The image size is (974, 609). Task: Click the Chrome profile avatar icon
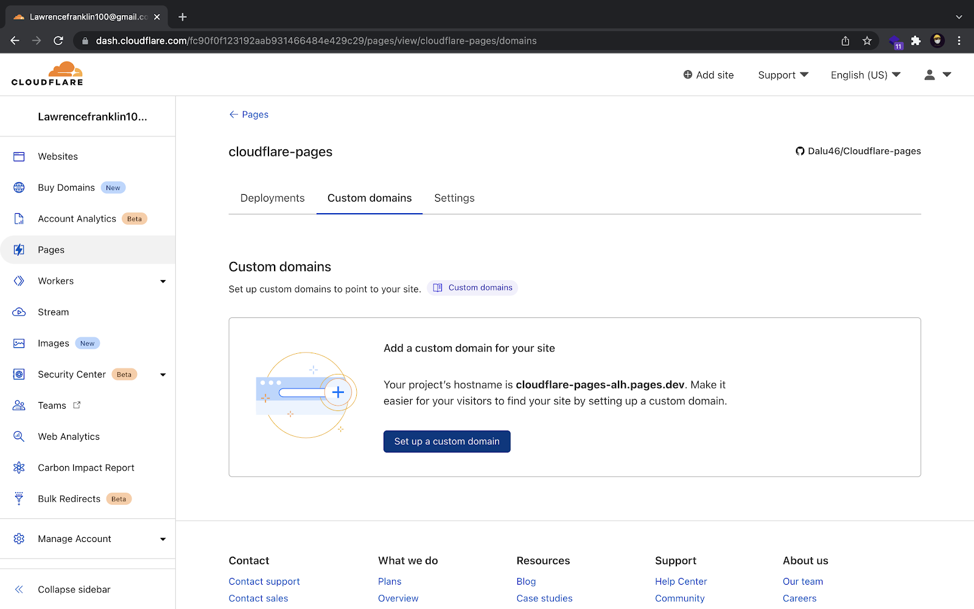(x=937, y=41)
